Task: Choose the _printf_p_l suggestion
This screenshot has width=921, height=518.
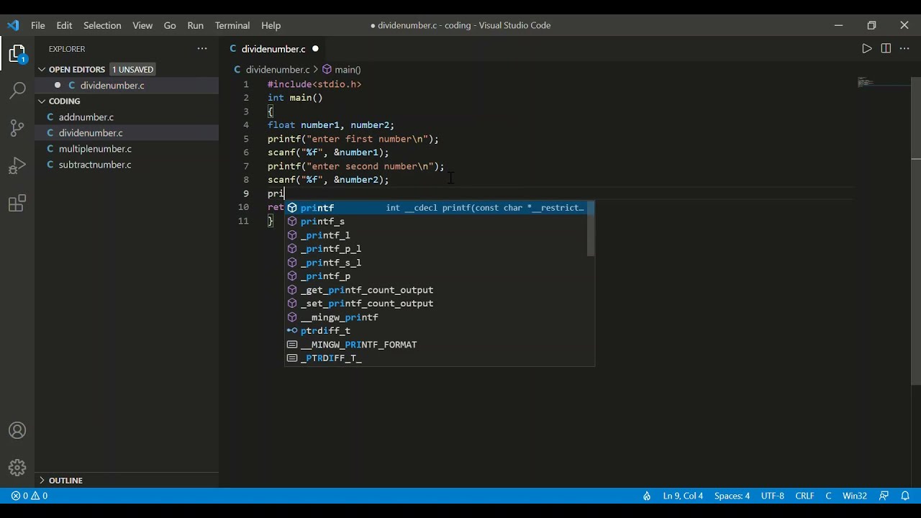Action: point(436,249)
